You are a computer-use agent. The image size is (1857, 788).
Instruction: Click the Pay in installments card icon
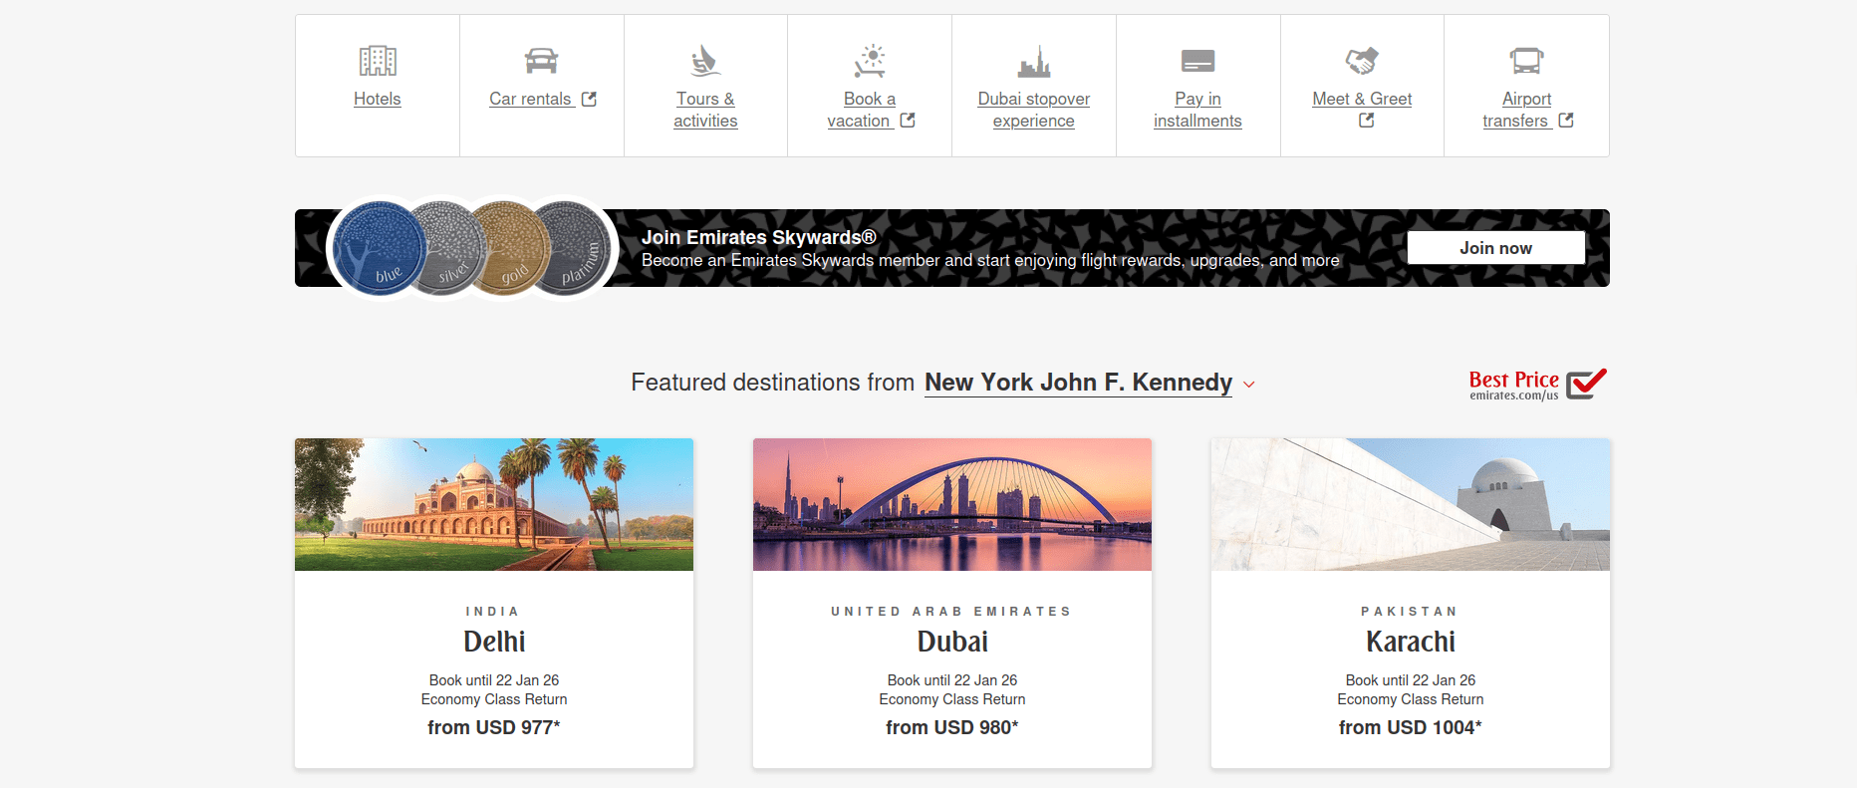click(1197, 61)
